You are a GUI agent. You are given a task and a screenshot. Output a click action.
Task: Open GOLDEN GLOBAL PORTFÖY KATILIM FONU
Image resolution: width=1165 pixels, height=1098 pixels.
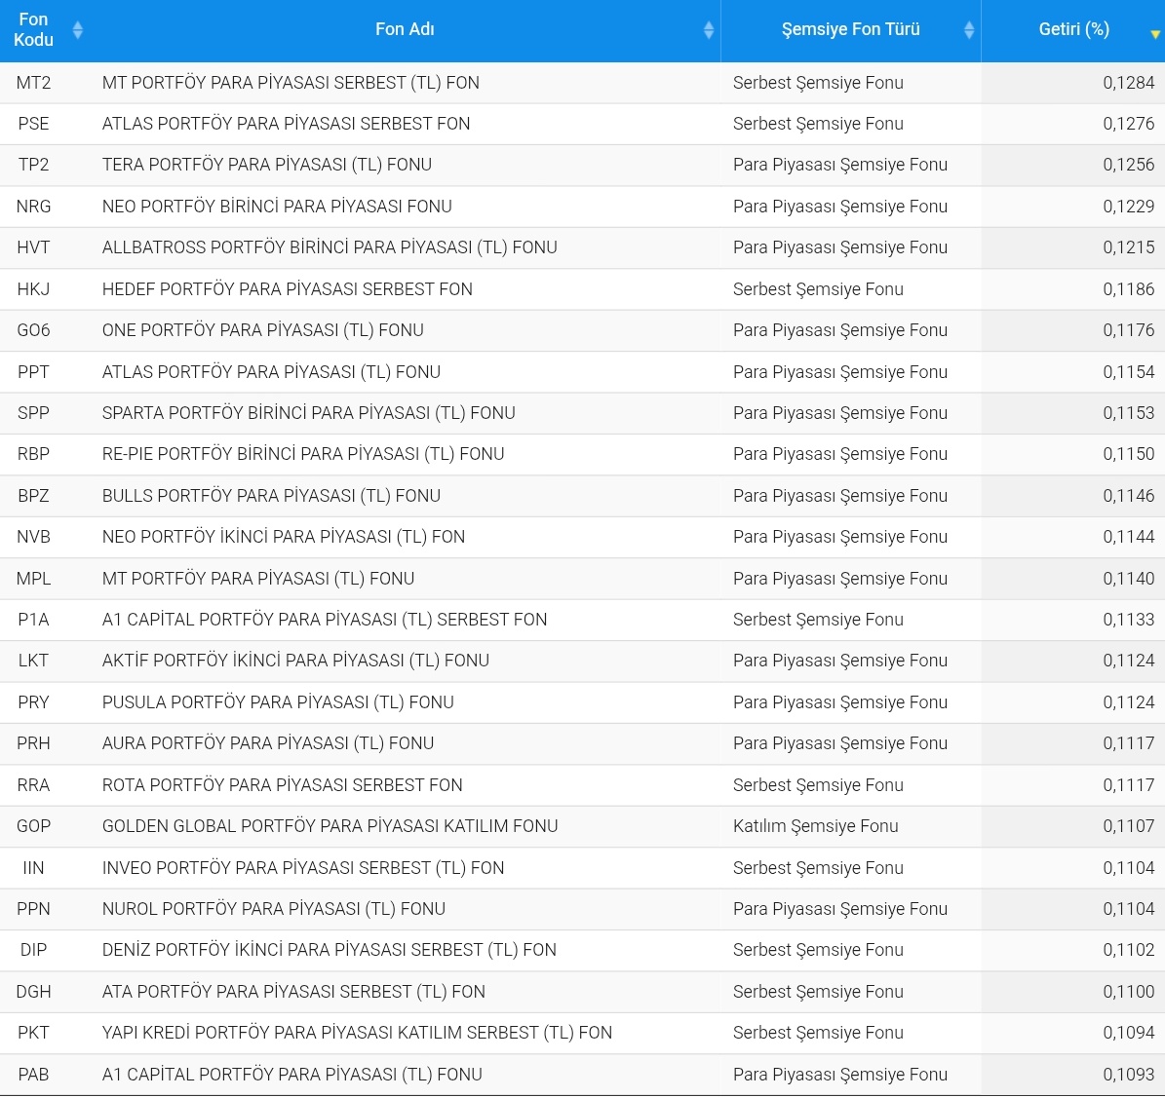pos(330,825)
